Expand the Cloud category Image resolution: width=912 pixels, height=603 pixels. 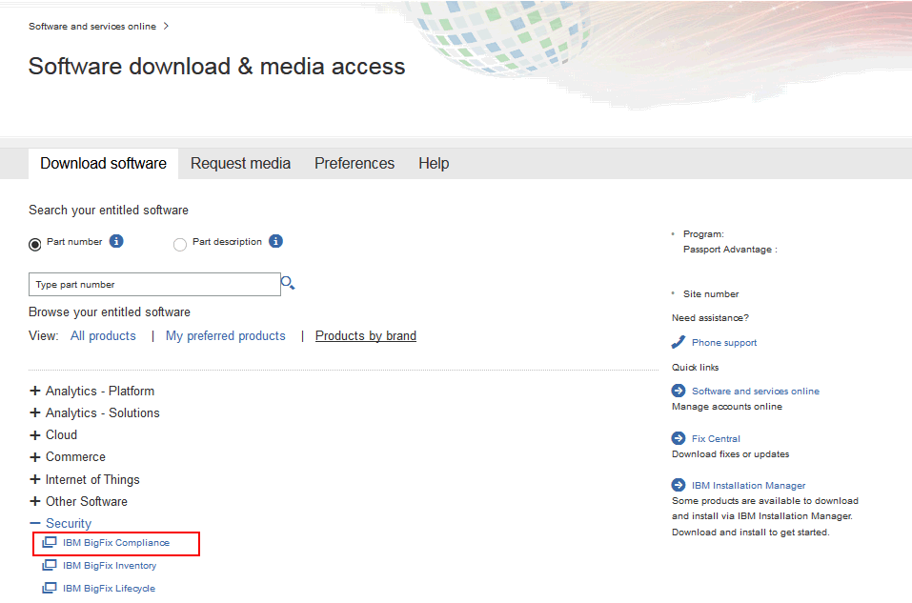[35, 435]
